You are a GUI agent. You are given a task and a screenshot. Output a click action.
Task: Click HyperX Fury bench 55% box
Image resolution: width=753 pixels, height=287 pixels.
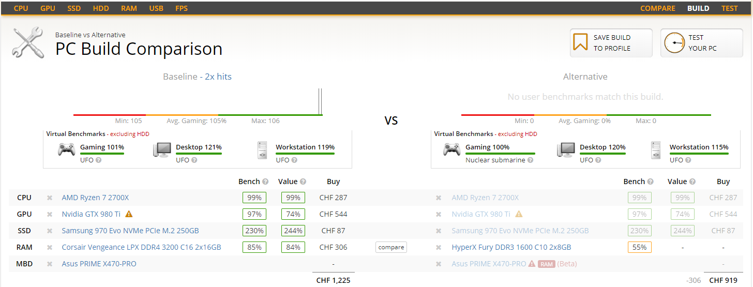(640, 247)
